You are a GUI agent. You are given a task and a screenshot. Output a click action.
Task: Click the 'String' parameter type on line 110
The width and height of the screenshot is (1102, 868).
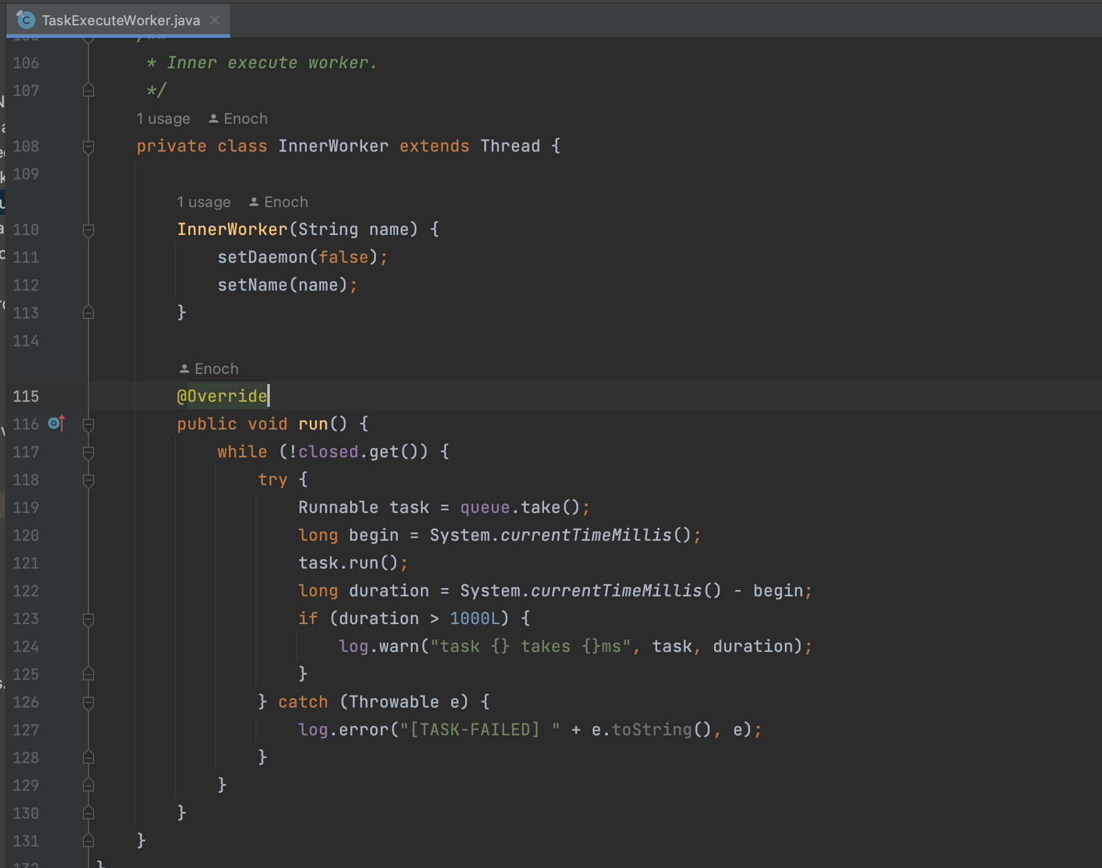tap(328, 229)
